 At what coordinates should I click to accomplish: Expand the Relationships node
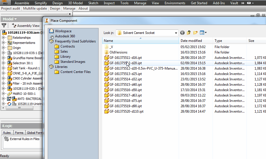tap(3, 37)
